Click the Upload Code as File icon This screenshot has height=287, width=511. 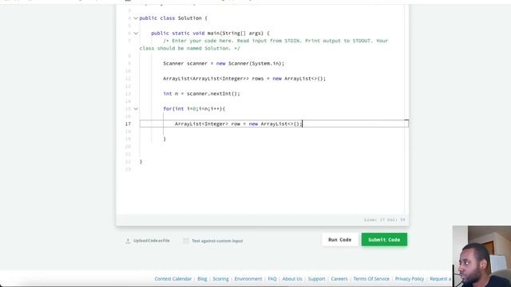click(128, 241)
